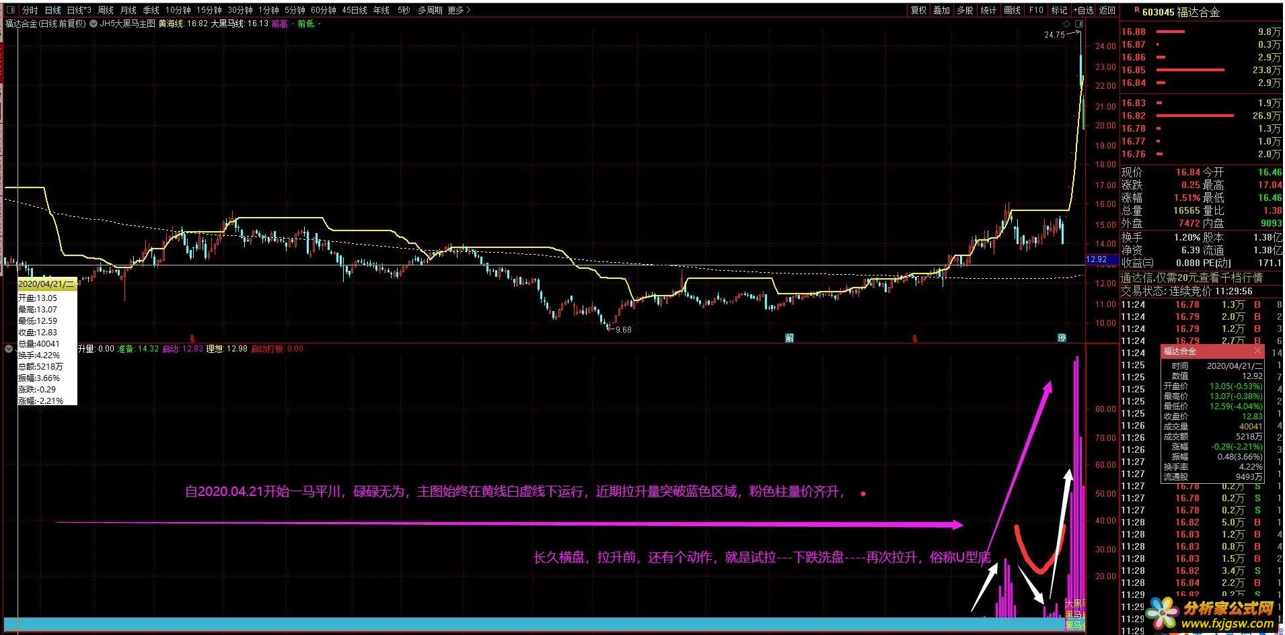Open F10 company information
Image resolution: width=1285 pixels, height=635 pixels.
pyautogui.click(x=1036, y=10)
